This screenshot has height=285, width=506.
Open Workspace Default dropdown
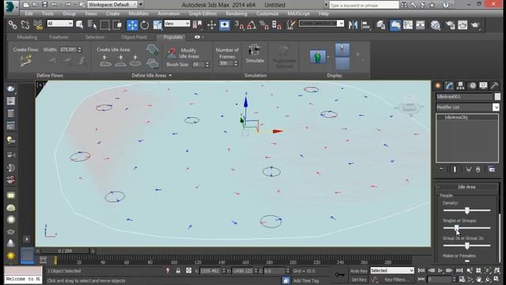pyautogui.click(x=112, y=5)
